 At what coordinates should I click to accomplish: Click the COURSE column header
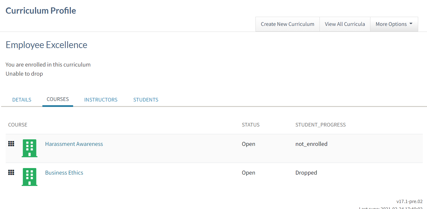18,125
